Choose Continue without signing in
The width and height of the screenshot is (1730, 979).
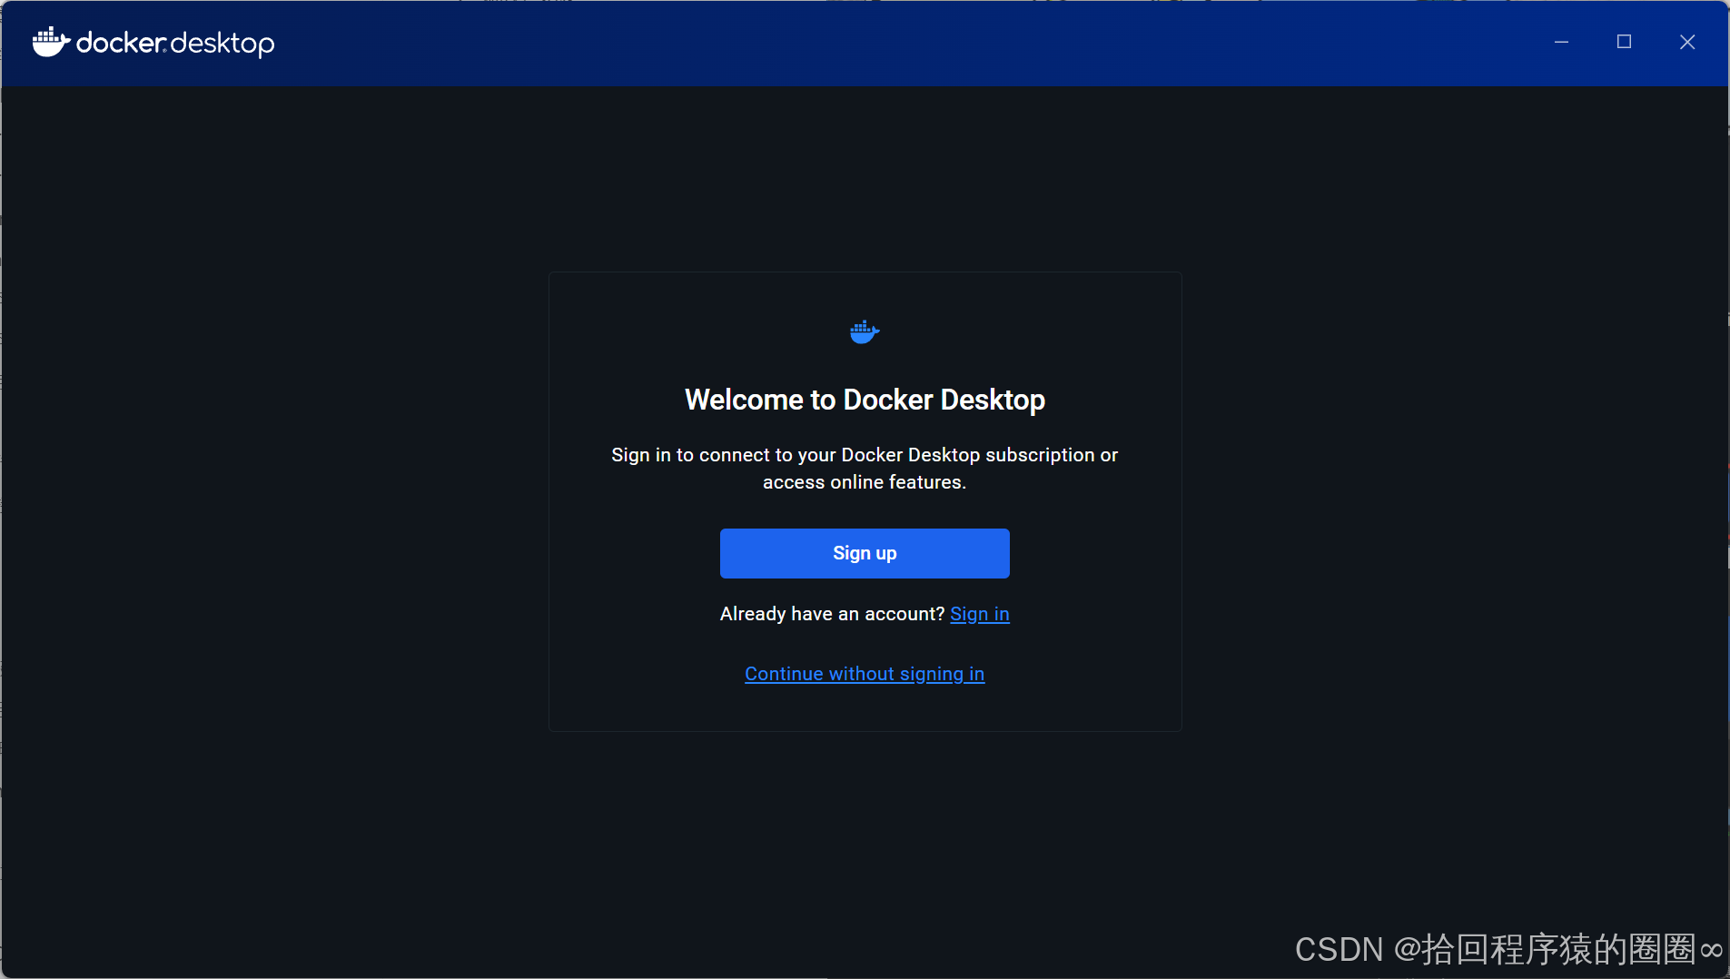tap(865, 674)
